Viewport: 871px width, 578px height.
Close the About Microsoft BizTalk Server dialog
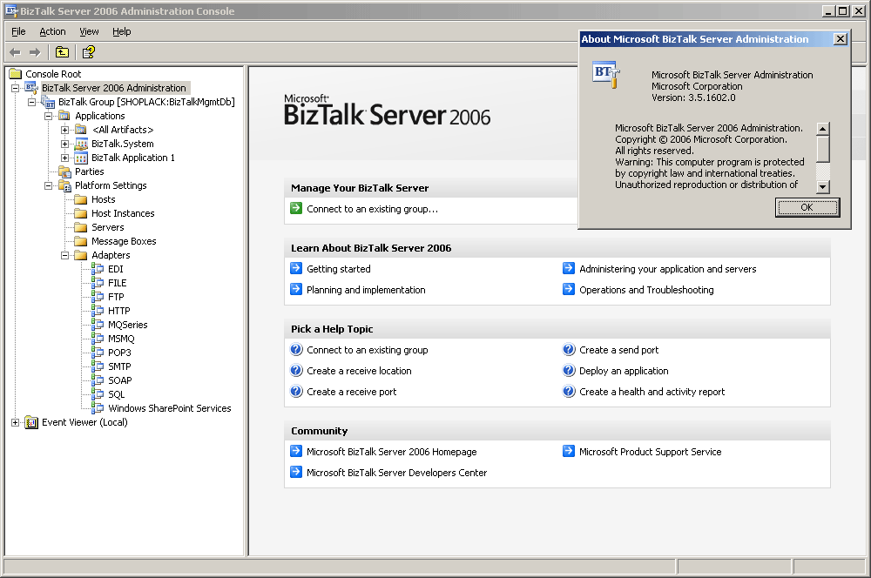tap(841, 39)
